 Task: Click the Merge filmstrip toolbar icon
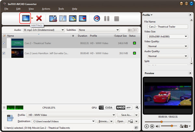point(63,18)
